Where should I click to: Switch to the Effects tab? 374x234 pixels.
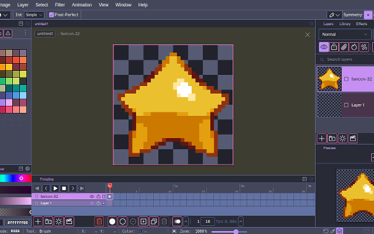[x=362, y=24]
